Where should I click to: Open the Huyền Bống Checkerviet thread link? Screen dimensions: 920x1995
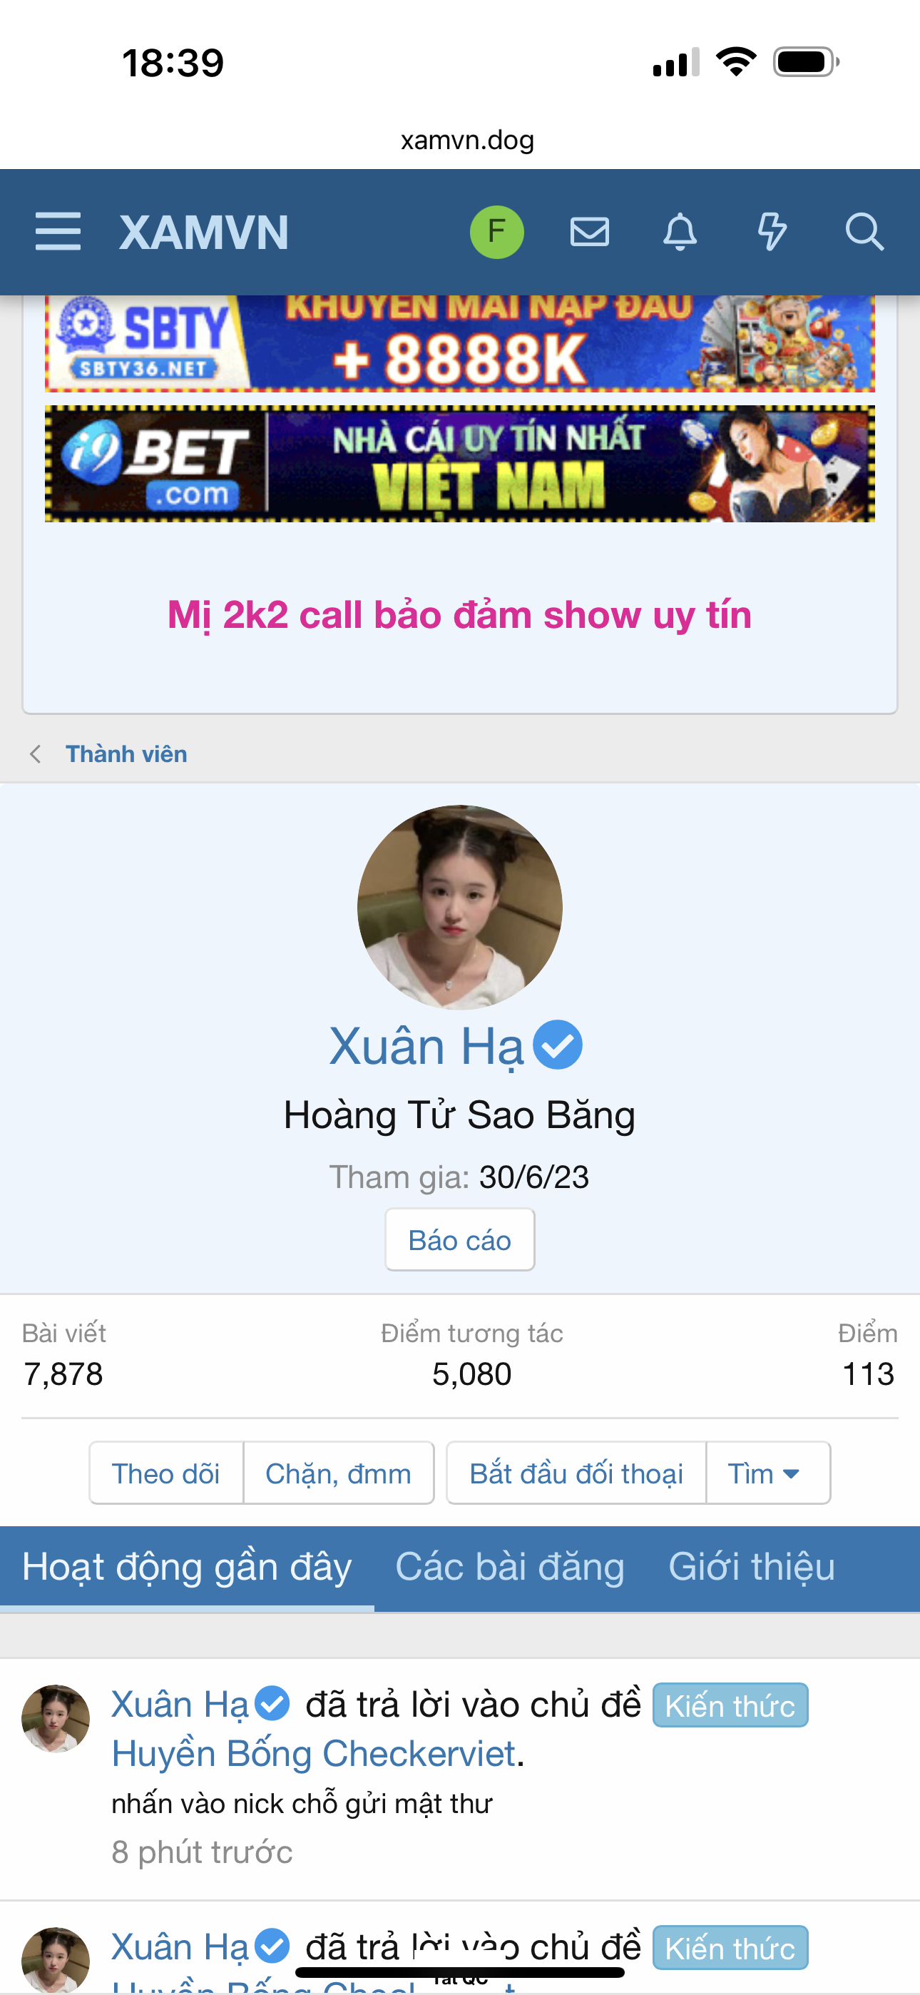(x=314, y=1753)
